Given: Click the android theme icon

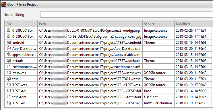Looking at the screenshot, I should click(x=9, y=43).
